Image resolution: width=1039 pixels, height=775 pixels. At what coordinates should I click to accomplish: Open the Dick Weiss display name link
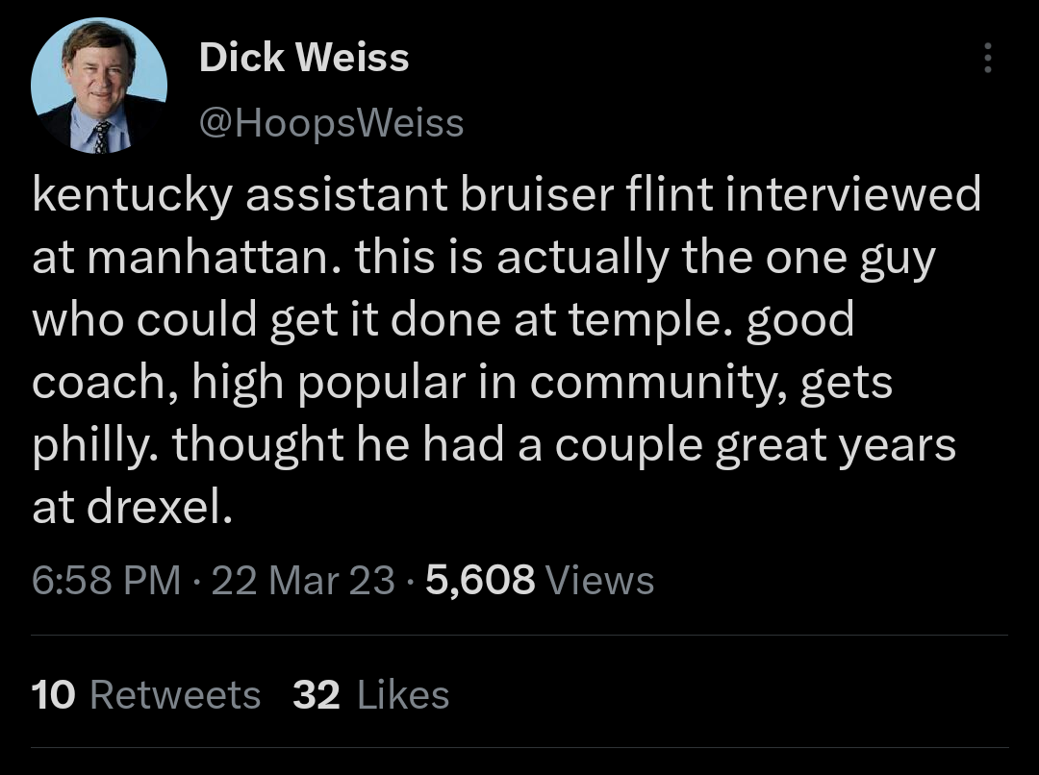pyautogui.click(x=304, y=59)
